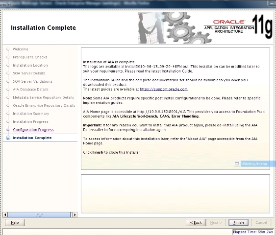Select the Installation Location step
The width and height of the screenshot is (276, 235).
coord(30,65)
